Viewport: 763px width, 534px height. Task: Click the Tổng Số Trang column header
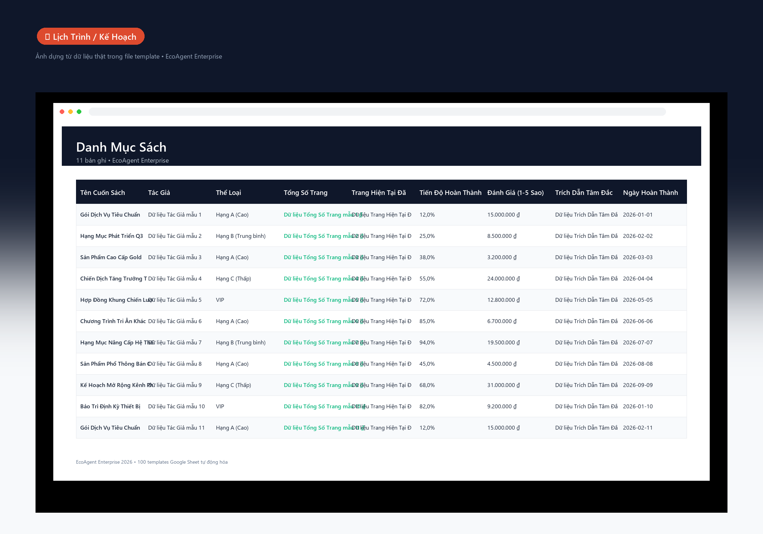tap(305, 192)
